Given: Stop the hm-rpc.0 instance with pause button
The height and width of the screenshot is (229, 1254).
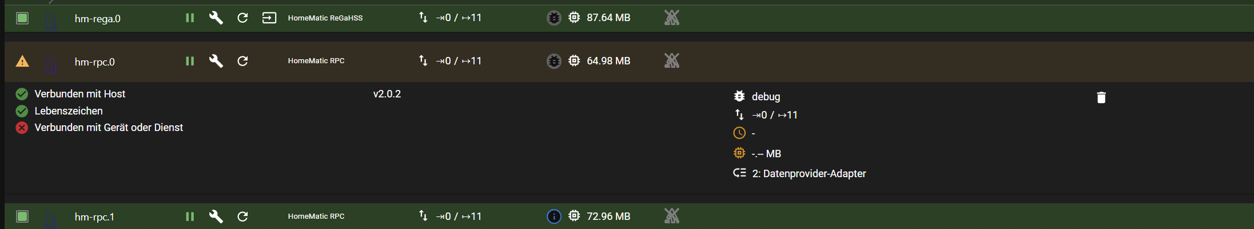Looking at the screenshot, I should (190, 61).
